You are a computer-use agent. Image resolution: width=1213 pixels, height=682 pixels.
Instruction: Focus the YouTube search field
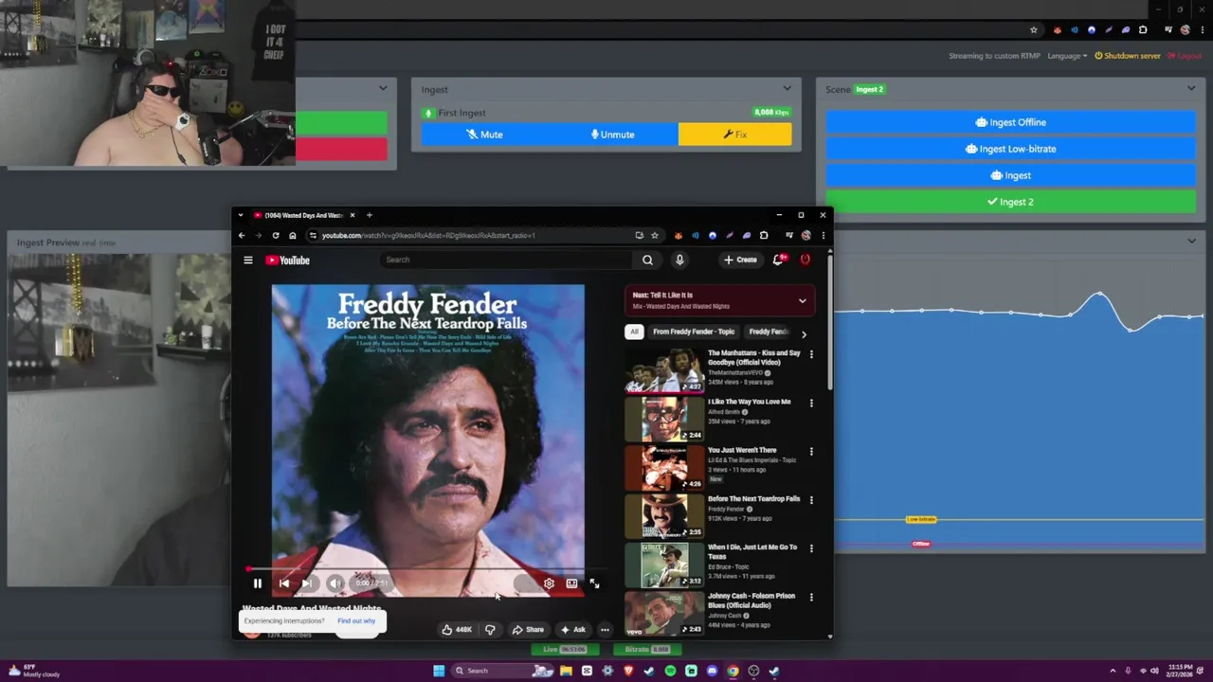[507, 260]
